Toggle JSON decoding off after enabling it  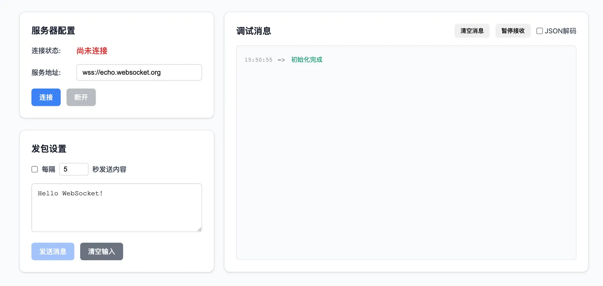(x=540, y=31)
